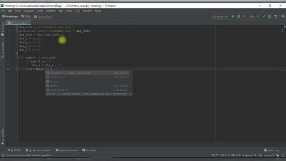This screenshot has height=161, width=286.
Task: Place cursor on line dna_a = dna_a + 1
Action: click(x=46, y=65)
